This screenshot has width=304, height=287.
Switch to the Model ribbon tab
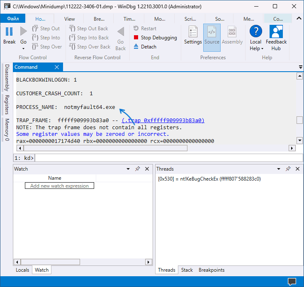coord(160,19)
